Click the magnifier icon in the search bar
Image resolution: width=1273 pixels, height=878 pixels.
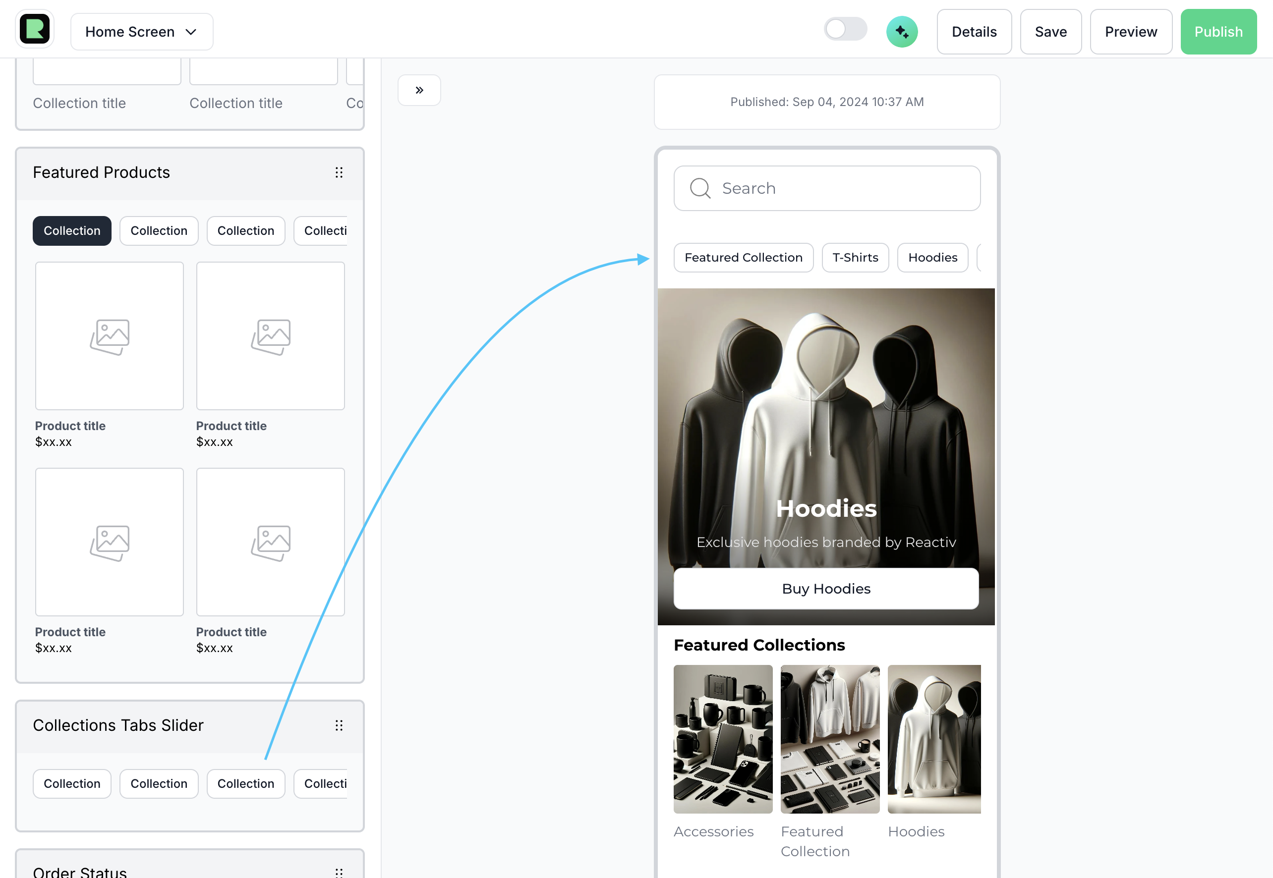point(700,188)
